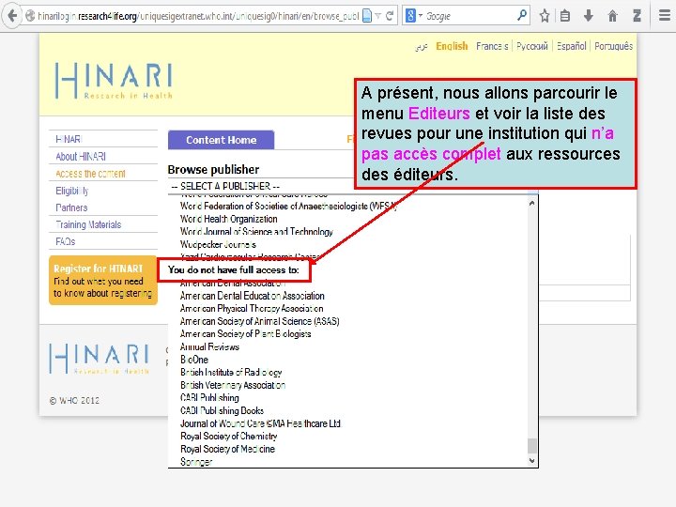Choose World Health Organization publisher

tap(228, 219)
